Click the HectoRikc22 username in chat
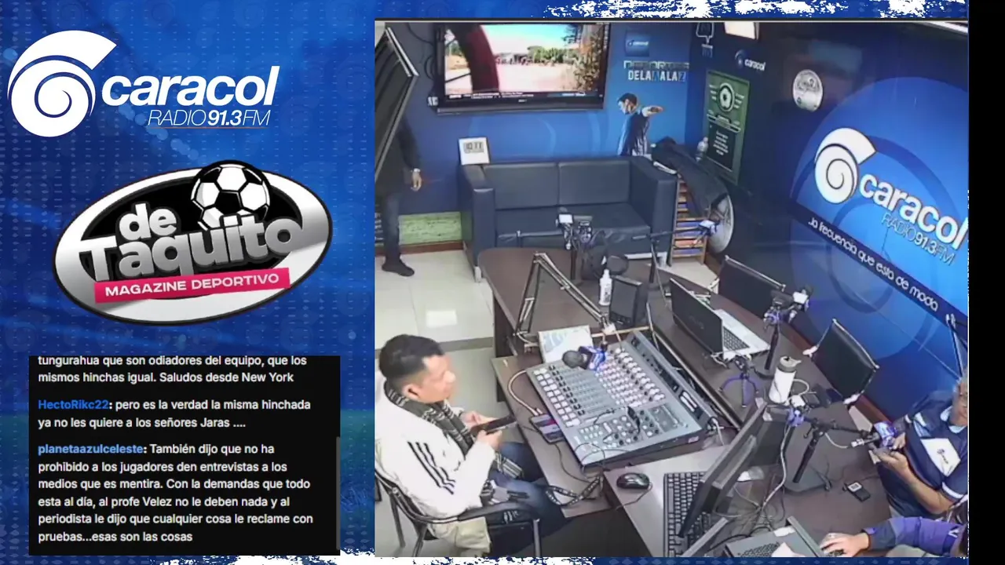This screenshot has width=1005, height=565. click(73, 405)
